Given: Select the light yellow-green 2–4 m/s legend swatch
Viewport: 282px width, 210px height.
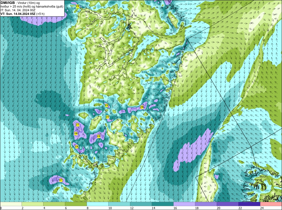Looking at the screenshot, I should click(32, 204).
